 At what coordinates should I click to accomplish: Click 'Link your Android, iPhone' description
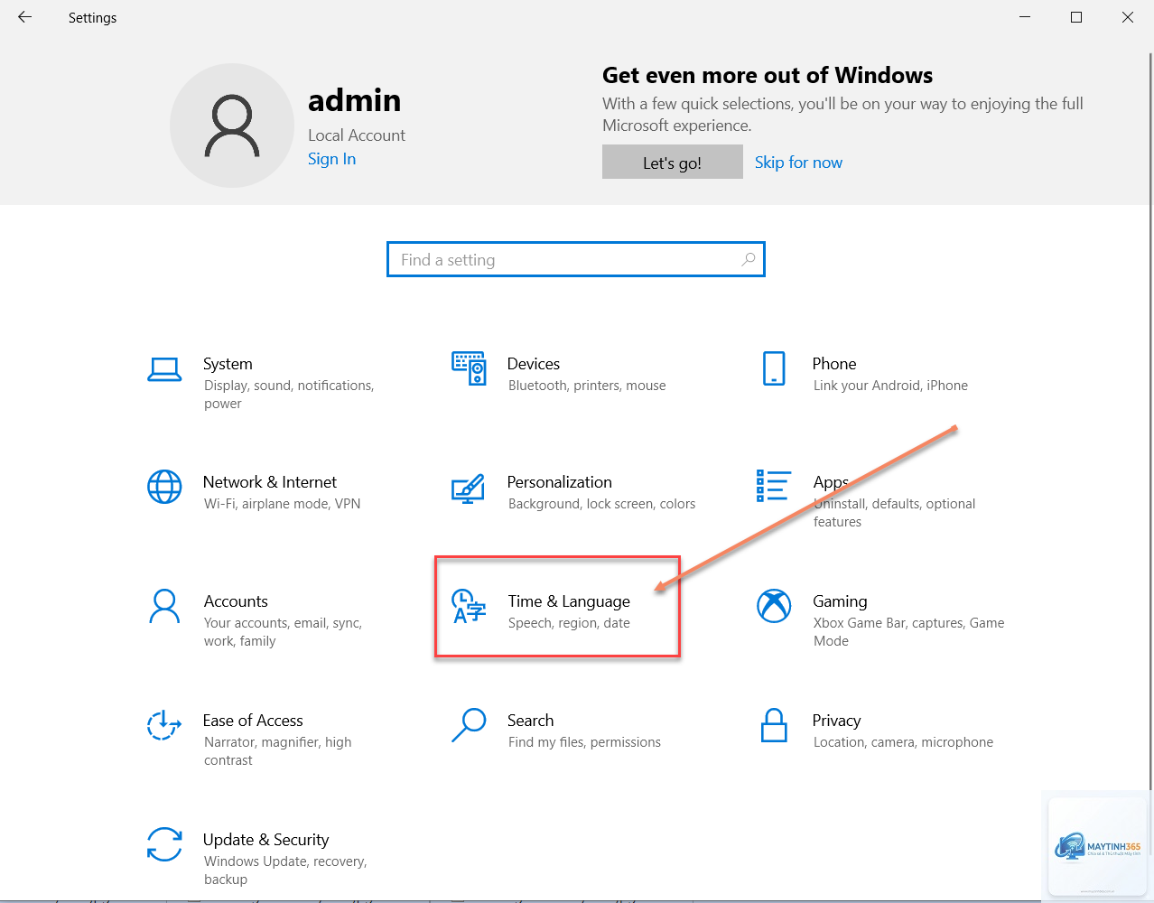pos(890,386)
